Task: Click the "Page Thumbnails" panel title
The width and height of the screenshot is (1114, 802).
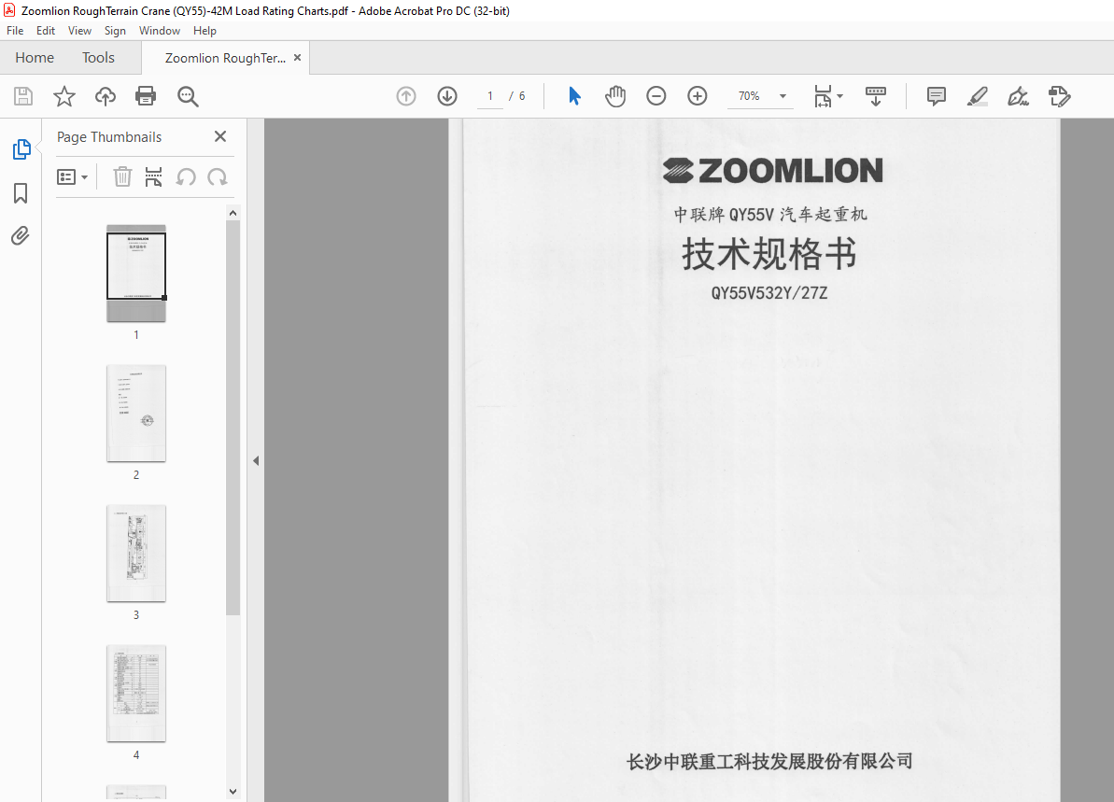Action: (109, 137)
